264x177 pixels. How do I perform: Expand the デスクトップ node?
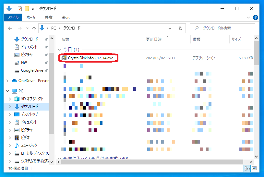[x=10, y=114]
